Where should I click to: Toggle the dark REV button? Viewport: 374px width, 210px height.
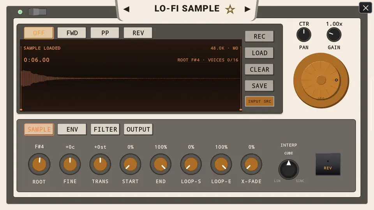pos(328,164)
